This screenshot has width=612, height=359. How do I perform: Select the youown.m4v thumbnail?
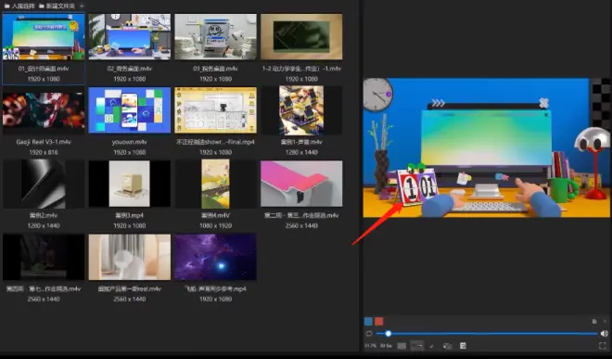[130, 110]
